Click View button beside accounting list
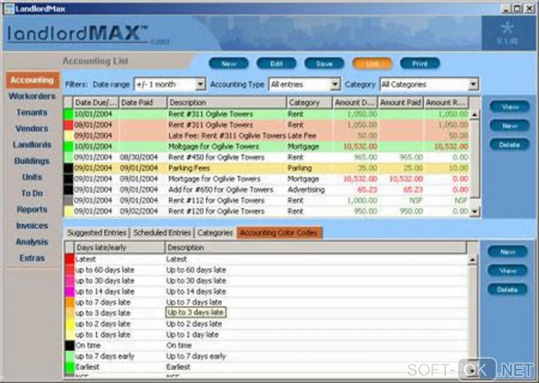This screenshot has height=383, width=539. (x=510, y=107)
